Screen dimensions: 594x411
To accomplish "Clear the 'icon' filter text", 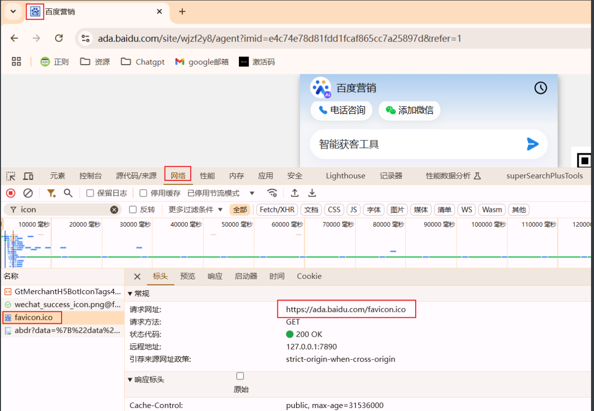I will pos(114,209).
